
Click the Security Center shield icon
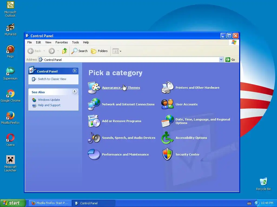point(167,154)
